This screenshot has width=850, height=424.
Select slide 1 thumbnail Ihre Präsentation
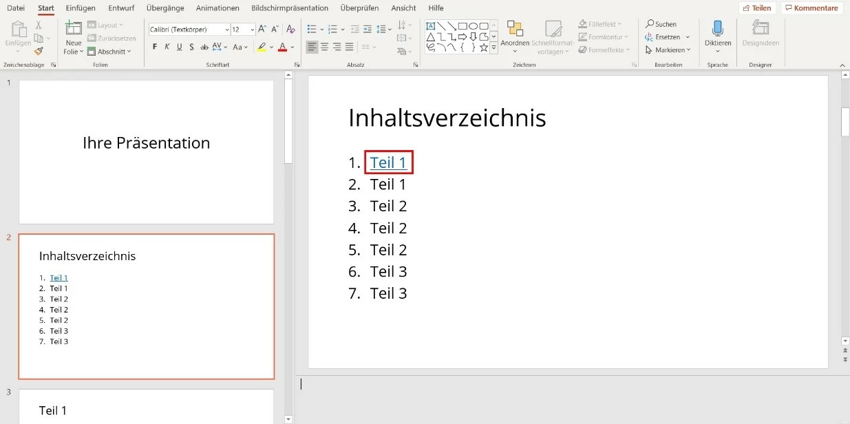coord(147,152)
